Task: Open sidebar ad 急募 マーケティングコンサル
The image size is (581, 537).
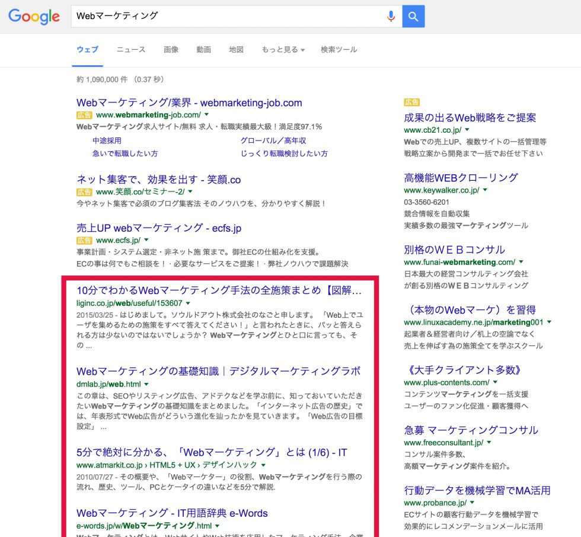Action: click(471, 430)
